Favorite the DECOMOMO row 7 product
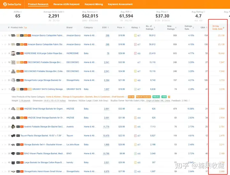This screenshot has width=230, height=175. (x=5, y=71)
